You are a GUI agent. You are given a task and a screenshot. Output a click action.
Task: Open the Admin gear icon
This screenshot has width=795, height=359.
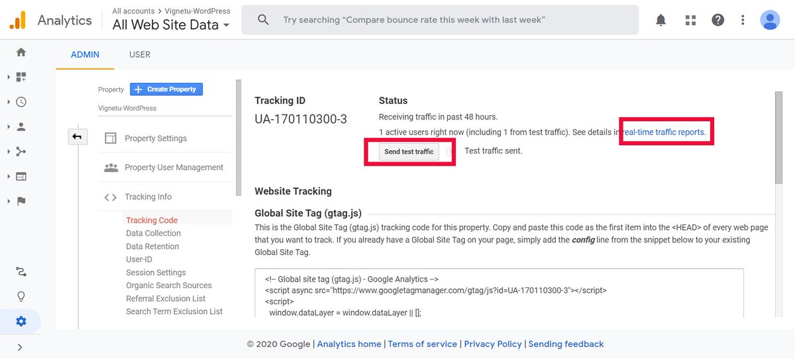[x=21, y=321]
